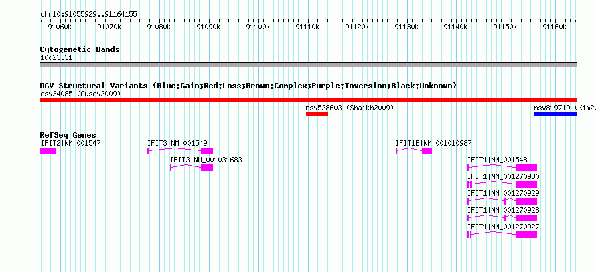The height and width of the screenshot is (272, 596).
Task: Click the 91060k ruler tick label
Action: coord(60,27)
